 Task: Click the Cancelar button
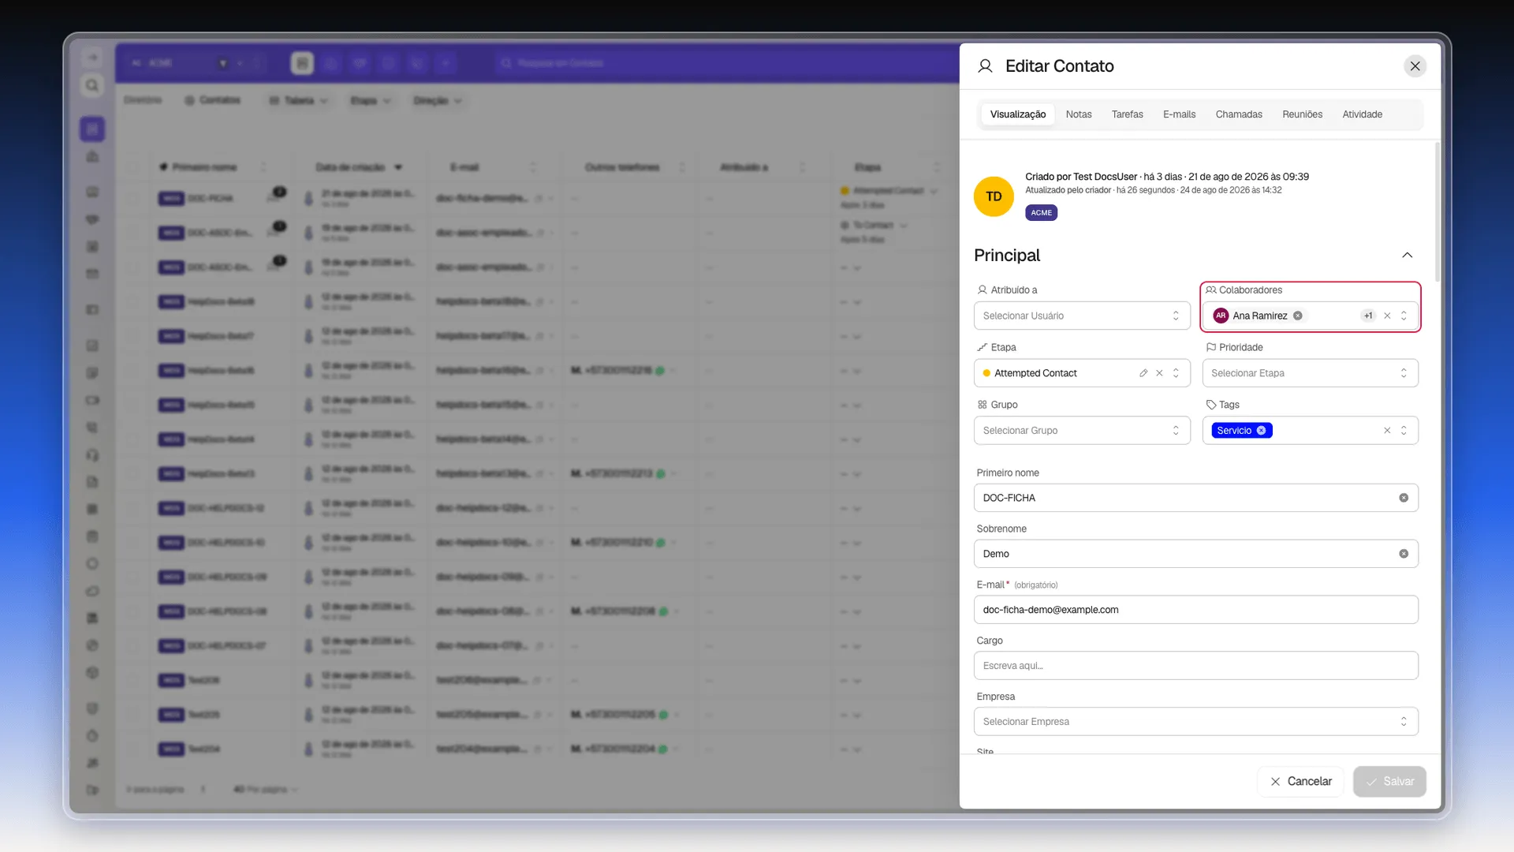[x=1300, y=782]
